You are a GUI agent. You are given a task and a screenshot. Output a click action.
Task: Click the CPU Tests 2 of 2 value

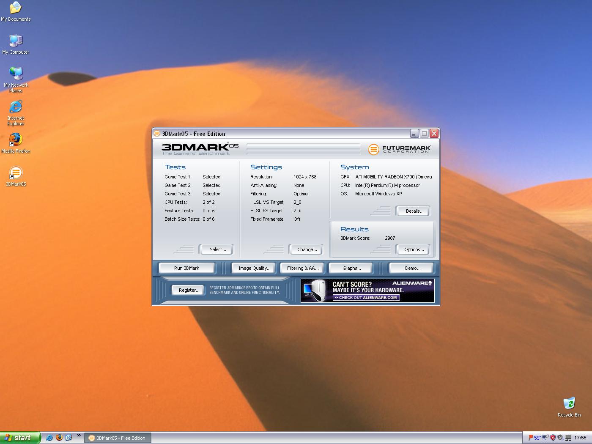[208, 202]
